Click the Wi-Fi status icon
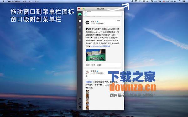Screen dimensions: 188x117 click(x=152, y=1)
